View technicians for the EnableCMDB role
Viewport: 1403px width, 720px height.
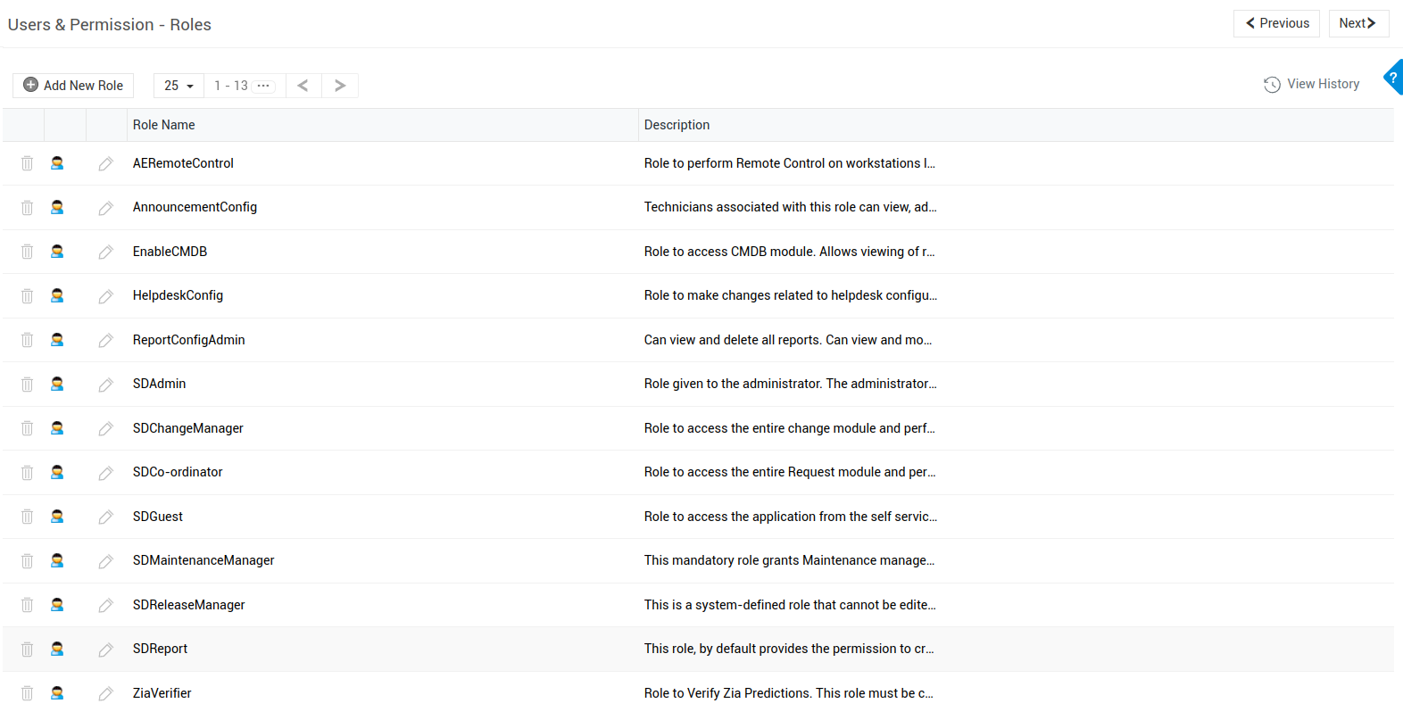coord(57,252)
